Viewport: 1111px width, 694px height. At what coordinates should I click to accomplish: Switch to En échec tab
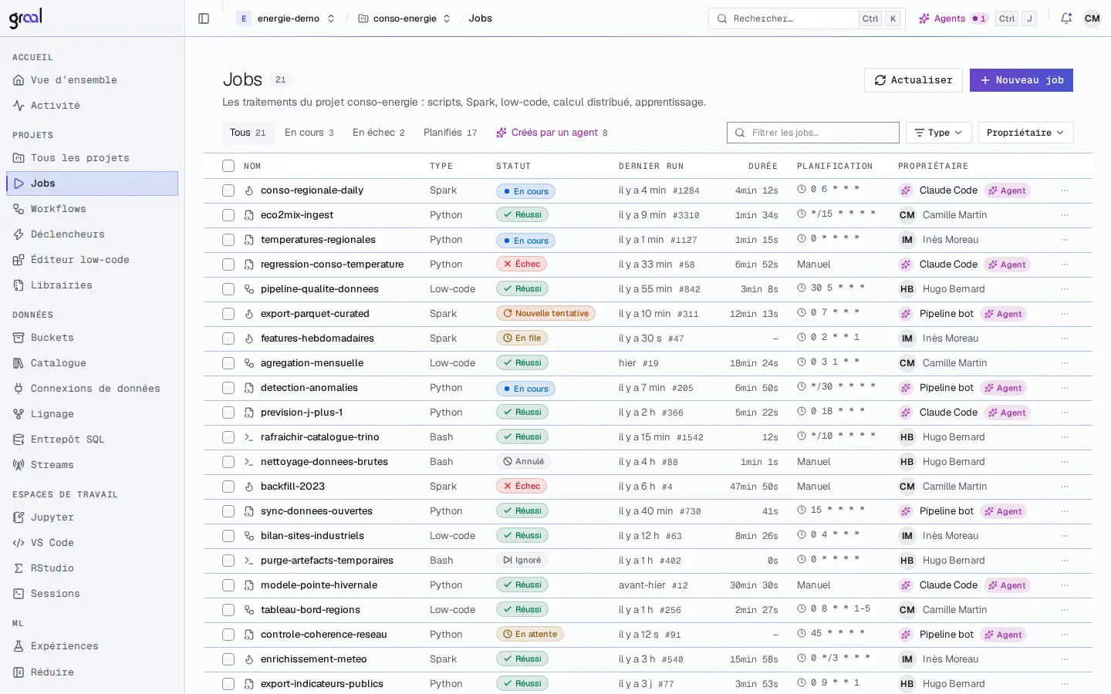(x=379, y=133)
